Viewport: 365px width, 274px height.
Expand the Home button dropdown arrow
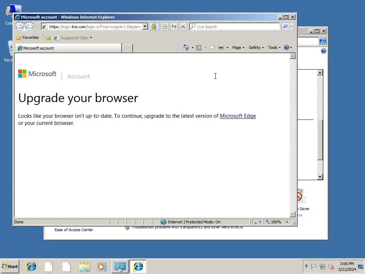192,47
